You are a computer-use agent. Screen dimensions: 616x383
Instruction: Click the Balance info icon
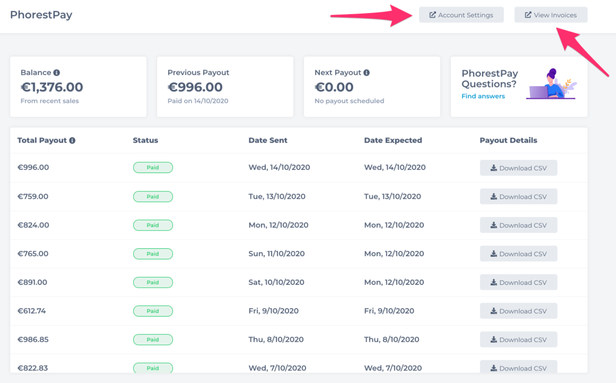point(57,72)
